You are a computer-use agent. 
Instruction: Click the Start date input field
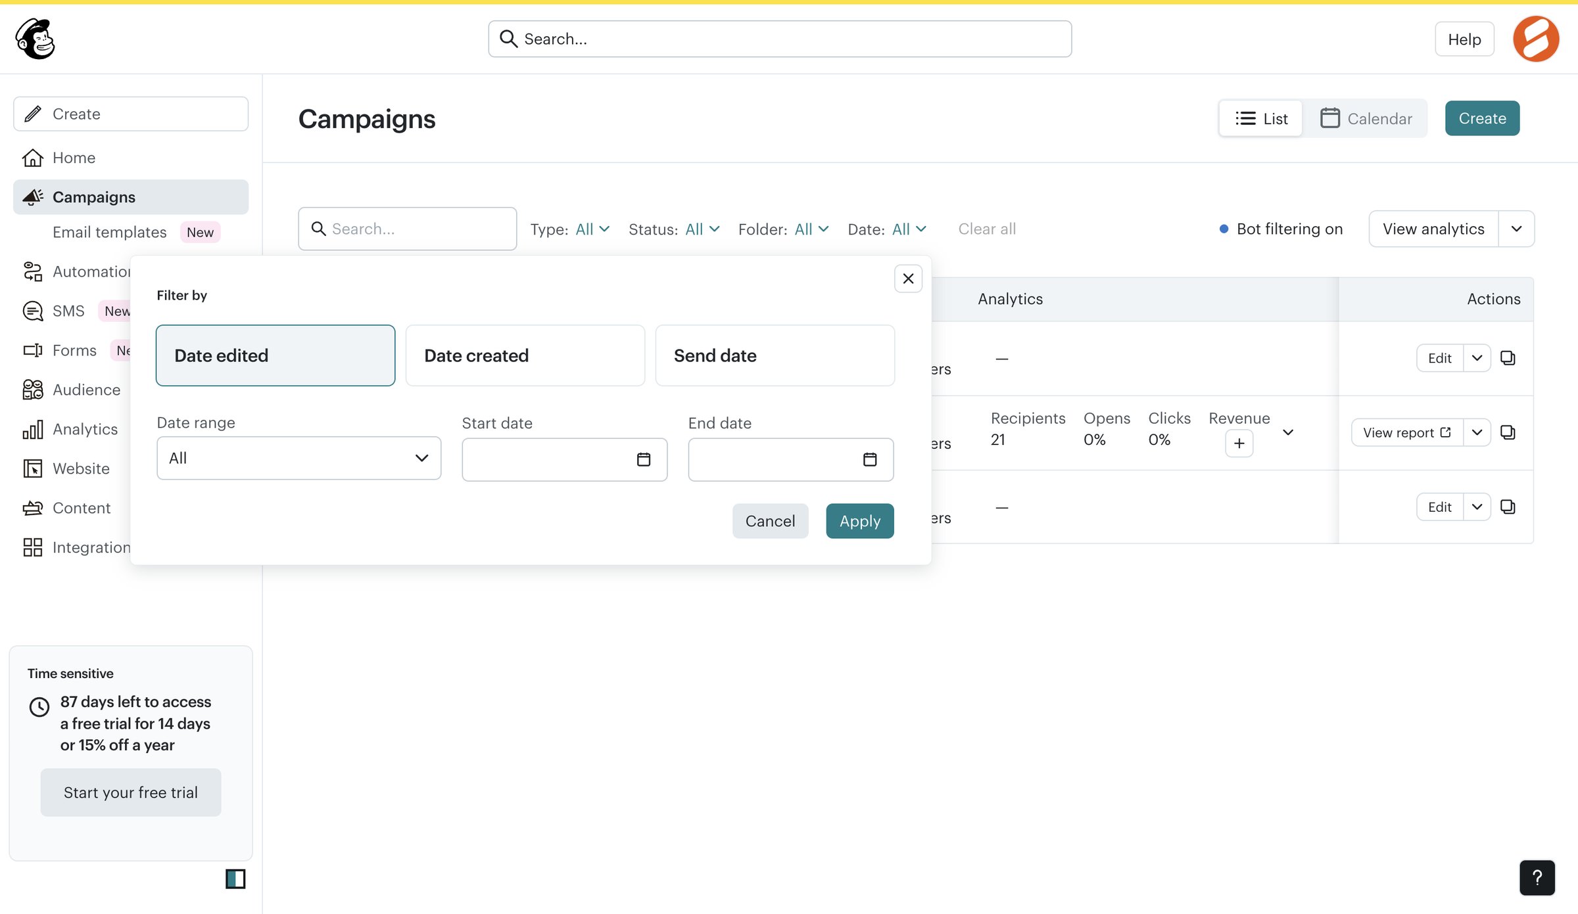(x=565, y=459)
